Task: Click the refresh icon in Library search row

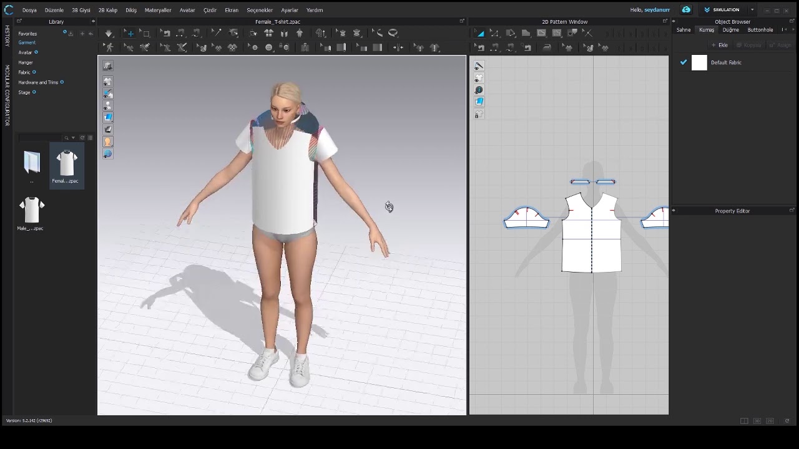Action: (82, 138)
